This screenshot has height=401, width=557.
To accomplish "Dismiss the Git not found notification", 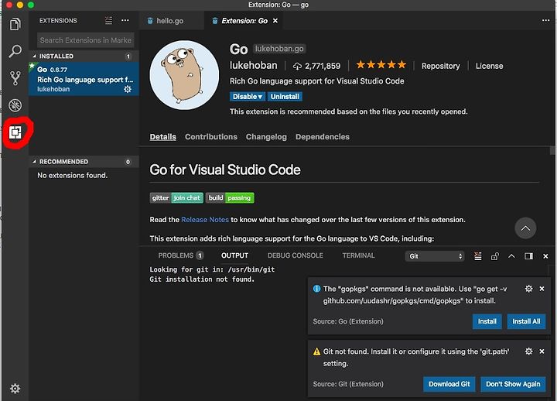I will pyautogui.click(x=542, y=351).
